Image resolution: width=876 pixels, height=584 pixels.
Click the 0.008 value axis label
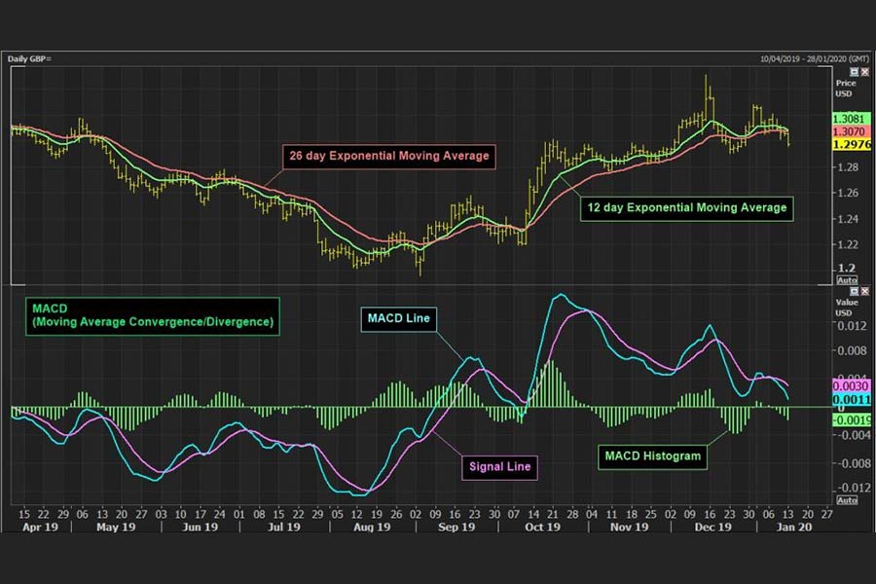pyautogui.click(x=853, y=350)
